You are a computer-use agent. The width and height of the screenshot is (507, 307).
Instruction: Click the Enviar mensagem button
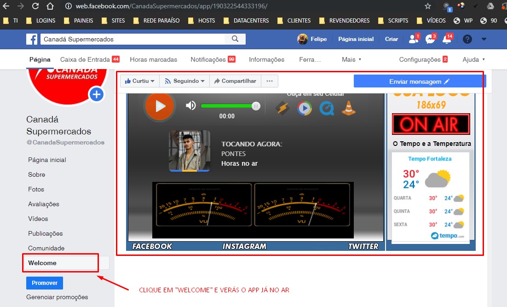[x=419, y=81]
